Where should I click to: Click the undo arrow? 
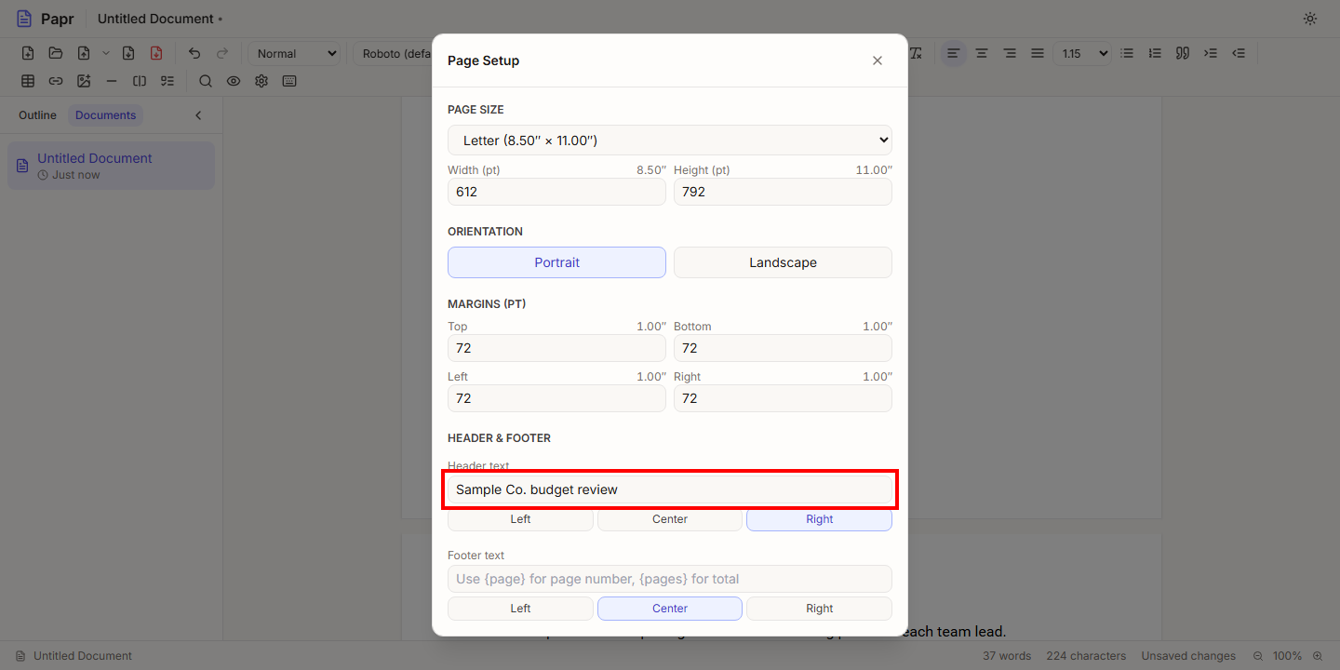(194, 53)
